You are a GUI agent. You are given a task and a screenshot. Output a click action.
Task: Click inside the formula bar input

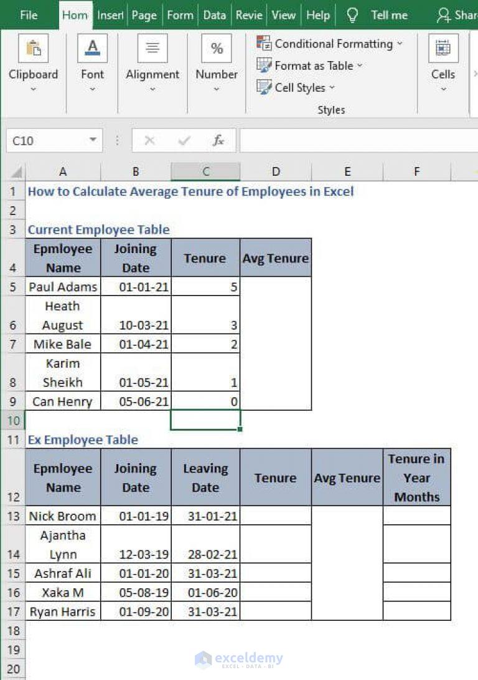tap(359, 140)
